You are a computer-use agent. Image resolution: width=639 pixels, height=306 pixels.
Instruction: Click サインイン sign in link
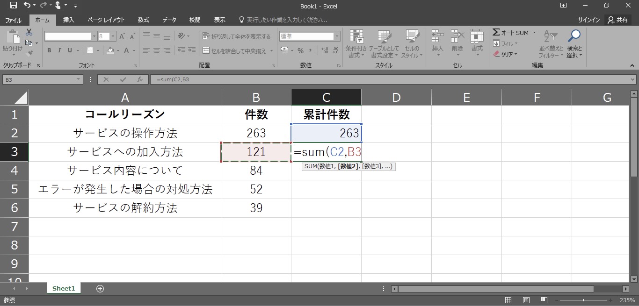tap(589, 20)
